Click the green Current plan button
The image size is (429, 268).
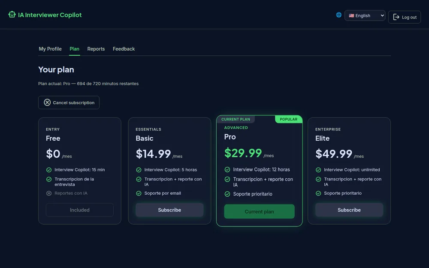[x=260, y=211]
